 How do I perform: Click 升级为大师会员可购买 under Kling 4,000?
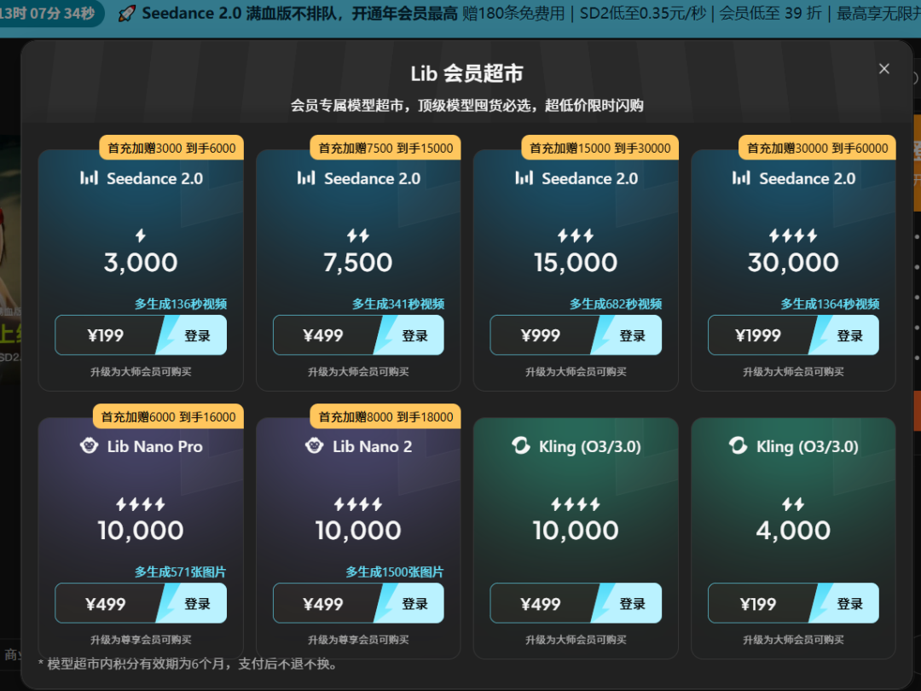(793, 639)
